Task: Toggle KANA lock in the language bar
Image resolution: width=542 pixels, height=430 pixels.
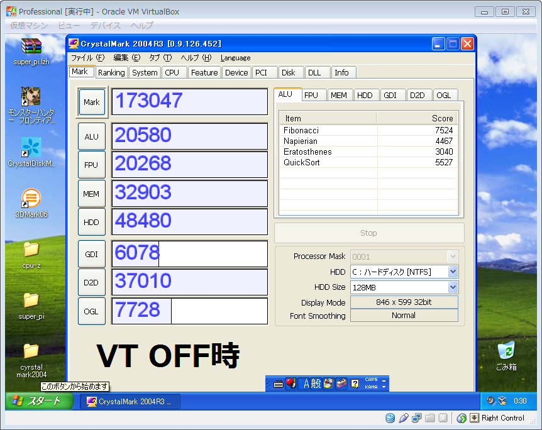Action: point(371,387)
